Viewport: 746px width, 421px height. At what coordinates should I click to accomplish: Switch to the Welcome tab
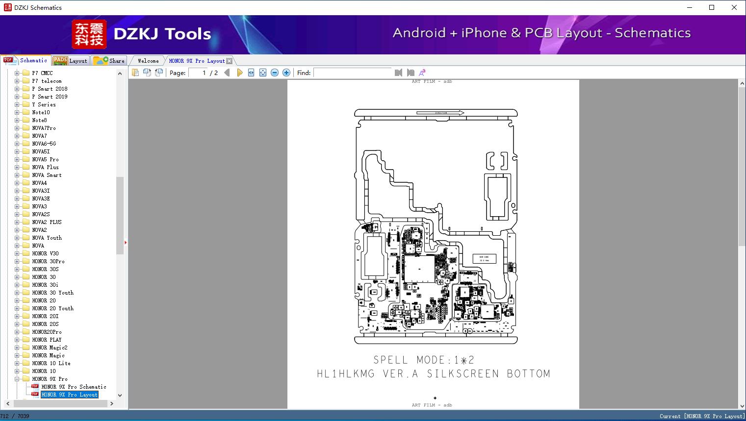tap(148, 61)
